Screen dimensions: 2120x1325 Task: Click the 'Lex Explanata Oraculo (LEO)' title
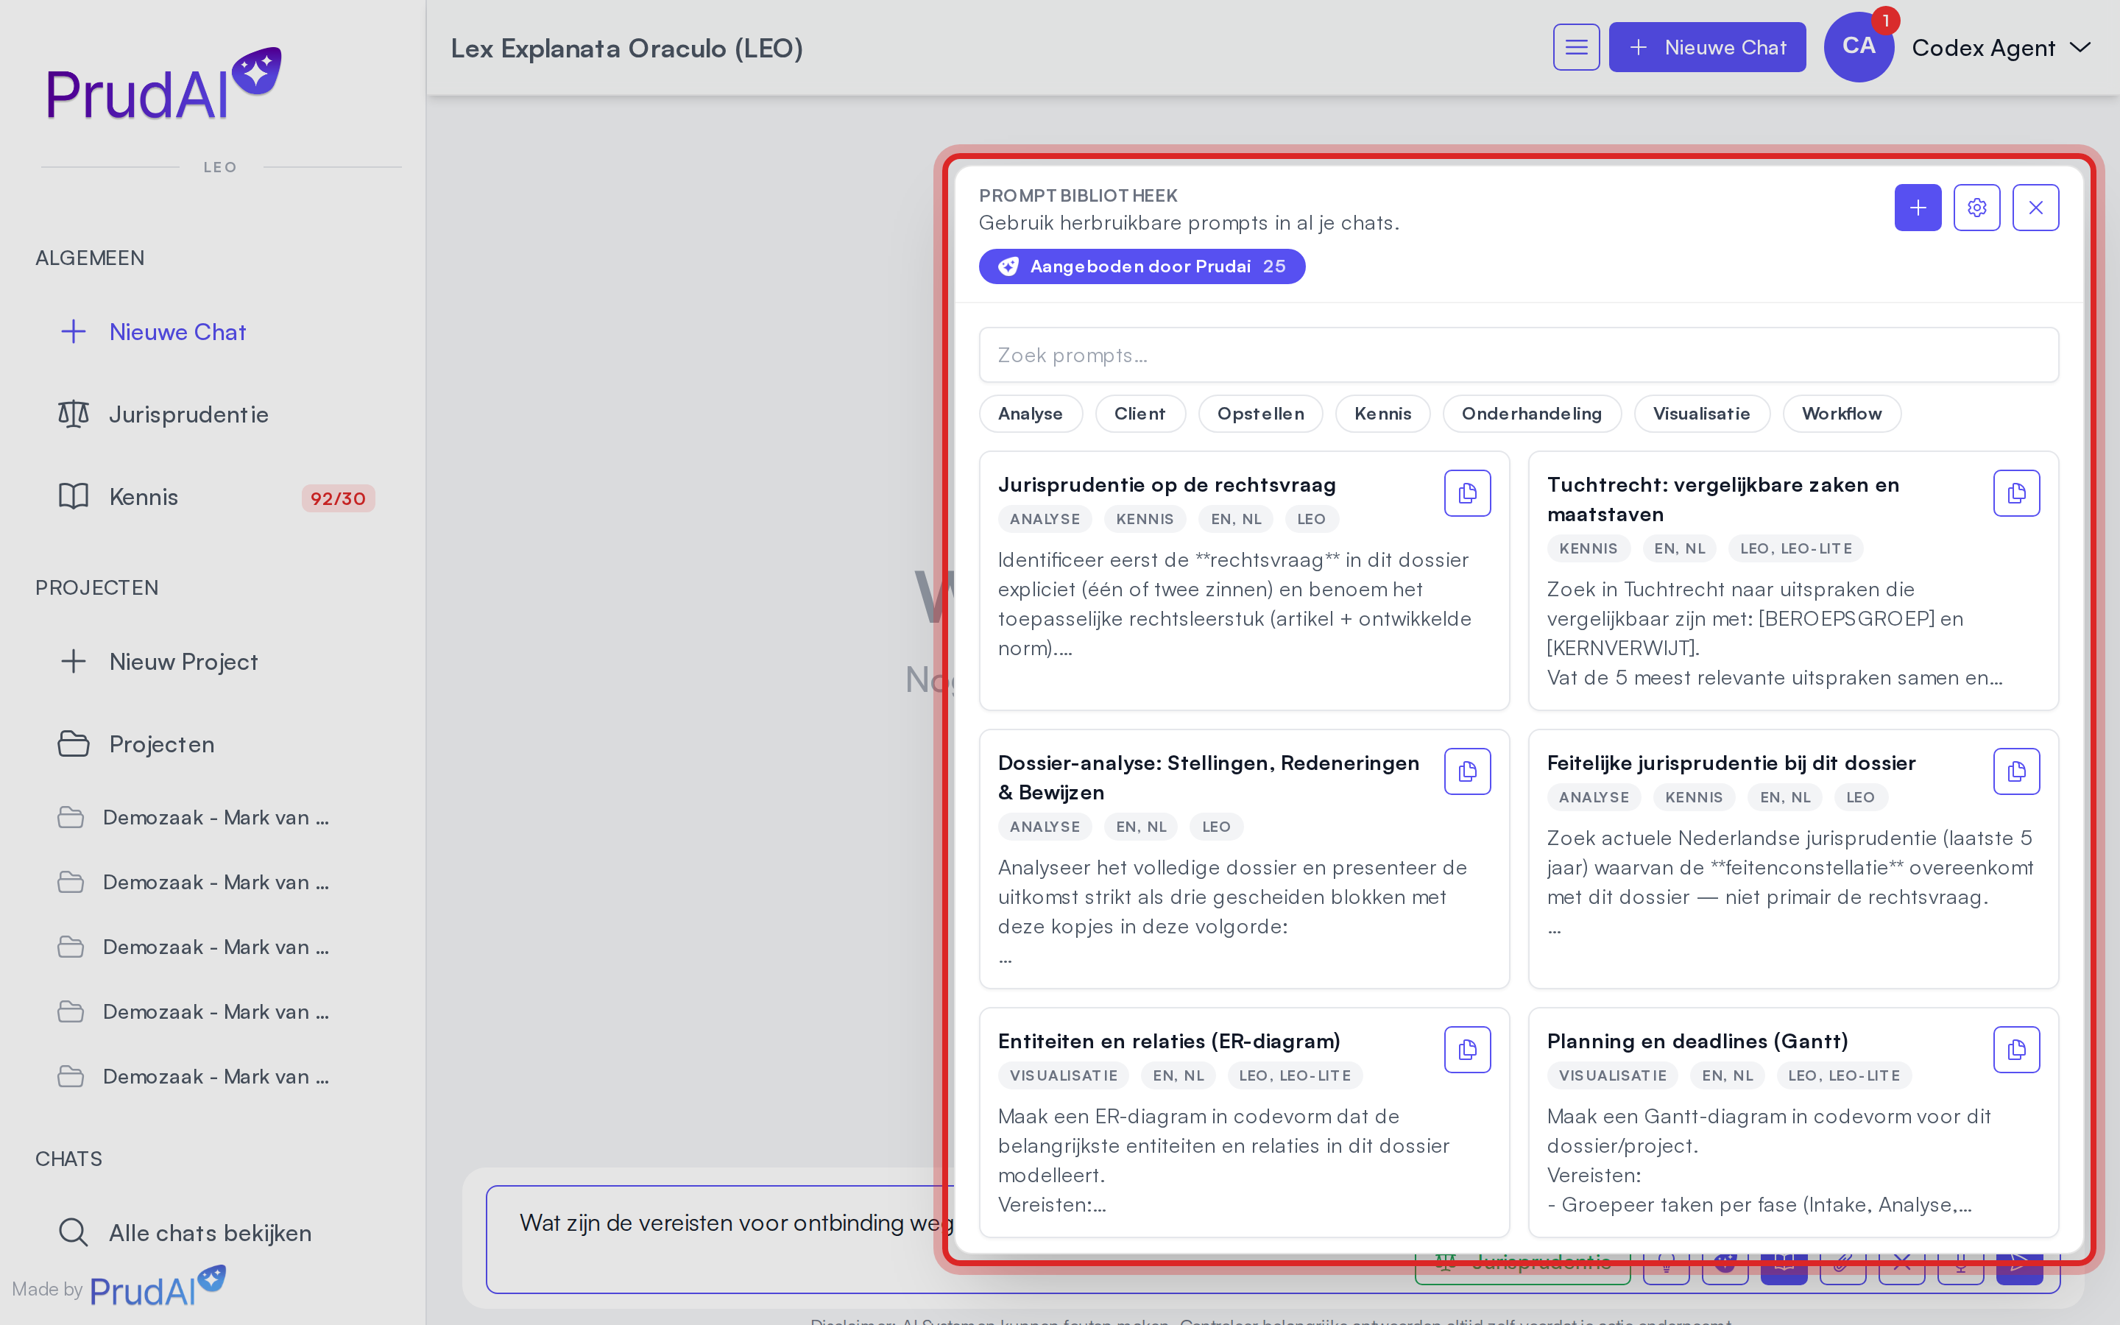[x=626, y=47]
